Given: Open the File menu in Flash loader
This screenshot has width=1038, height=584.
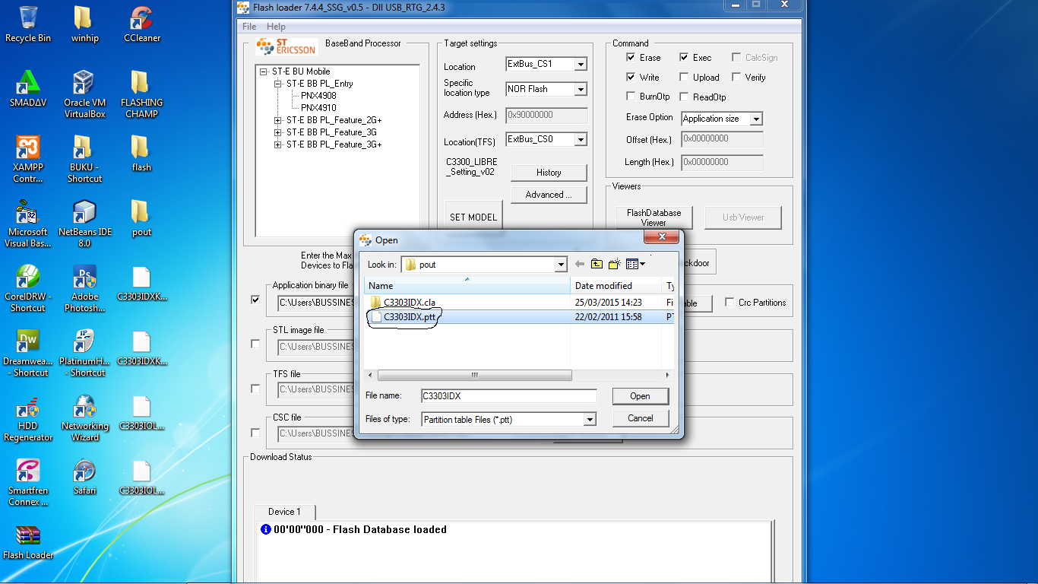Looking at the screenshot, I should (249, 27).
